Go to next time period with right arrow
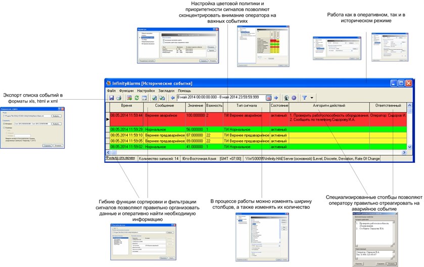Viewport: 424px width, 267px height. coord(276,97)
